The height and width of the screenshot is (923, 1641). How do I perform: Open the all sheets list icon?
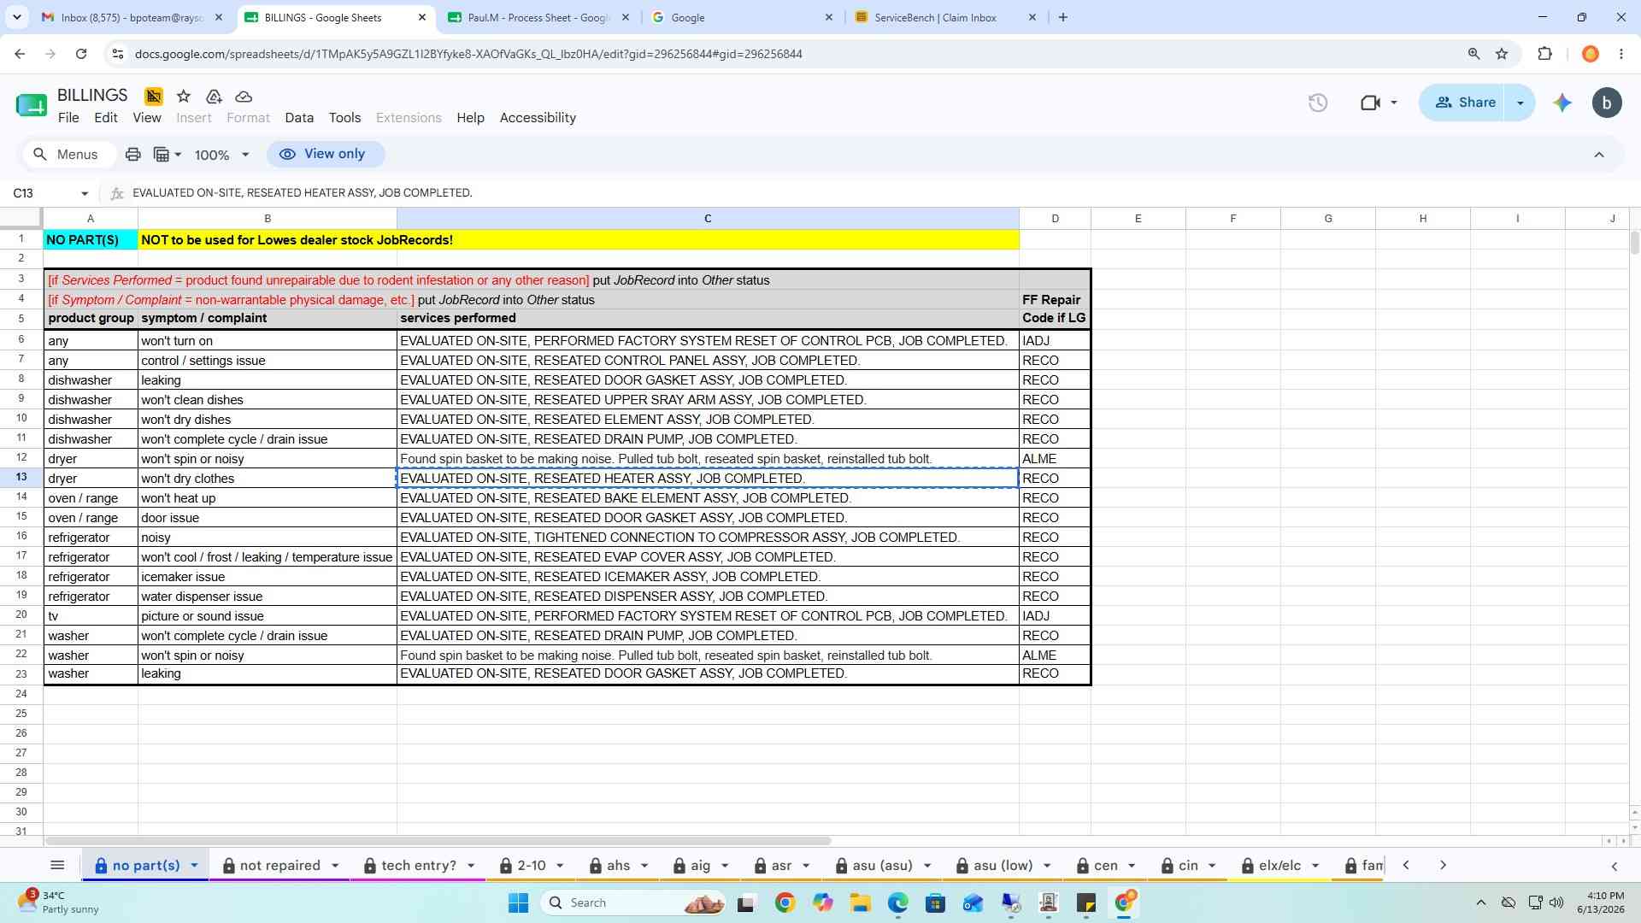(x=57, y=866)
